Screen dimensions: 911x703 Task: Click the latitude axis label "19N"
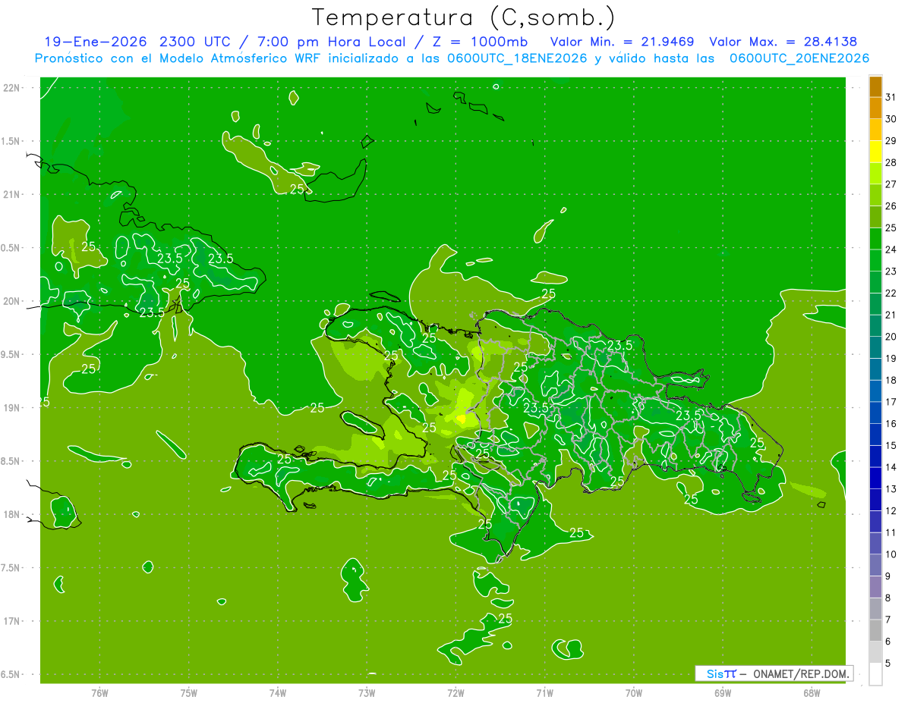(x=12, y=407)
